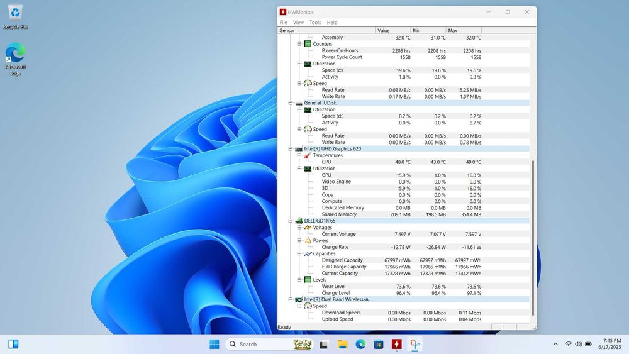Viewport: 629px width, 354px height.
Task: Click the HWMonitor vertical scrollbar thumb
Action: click(x=533, y=238)
